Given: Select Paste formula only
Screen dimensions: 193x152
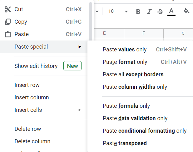Looking at the screenshot, I should pyautogui.click(x=126, y=106).
